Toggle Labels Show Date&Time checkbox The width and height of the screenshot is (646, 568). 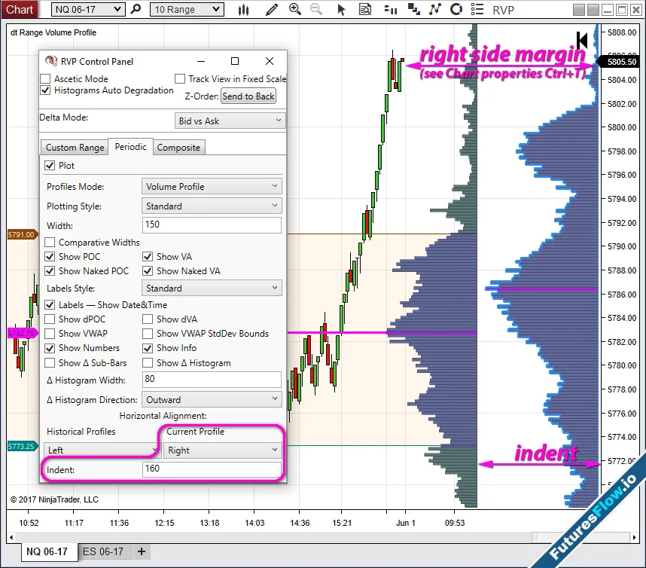point(50,305)
